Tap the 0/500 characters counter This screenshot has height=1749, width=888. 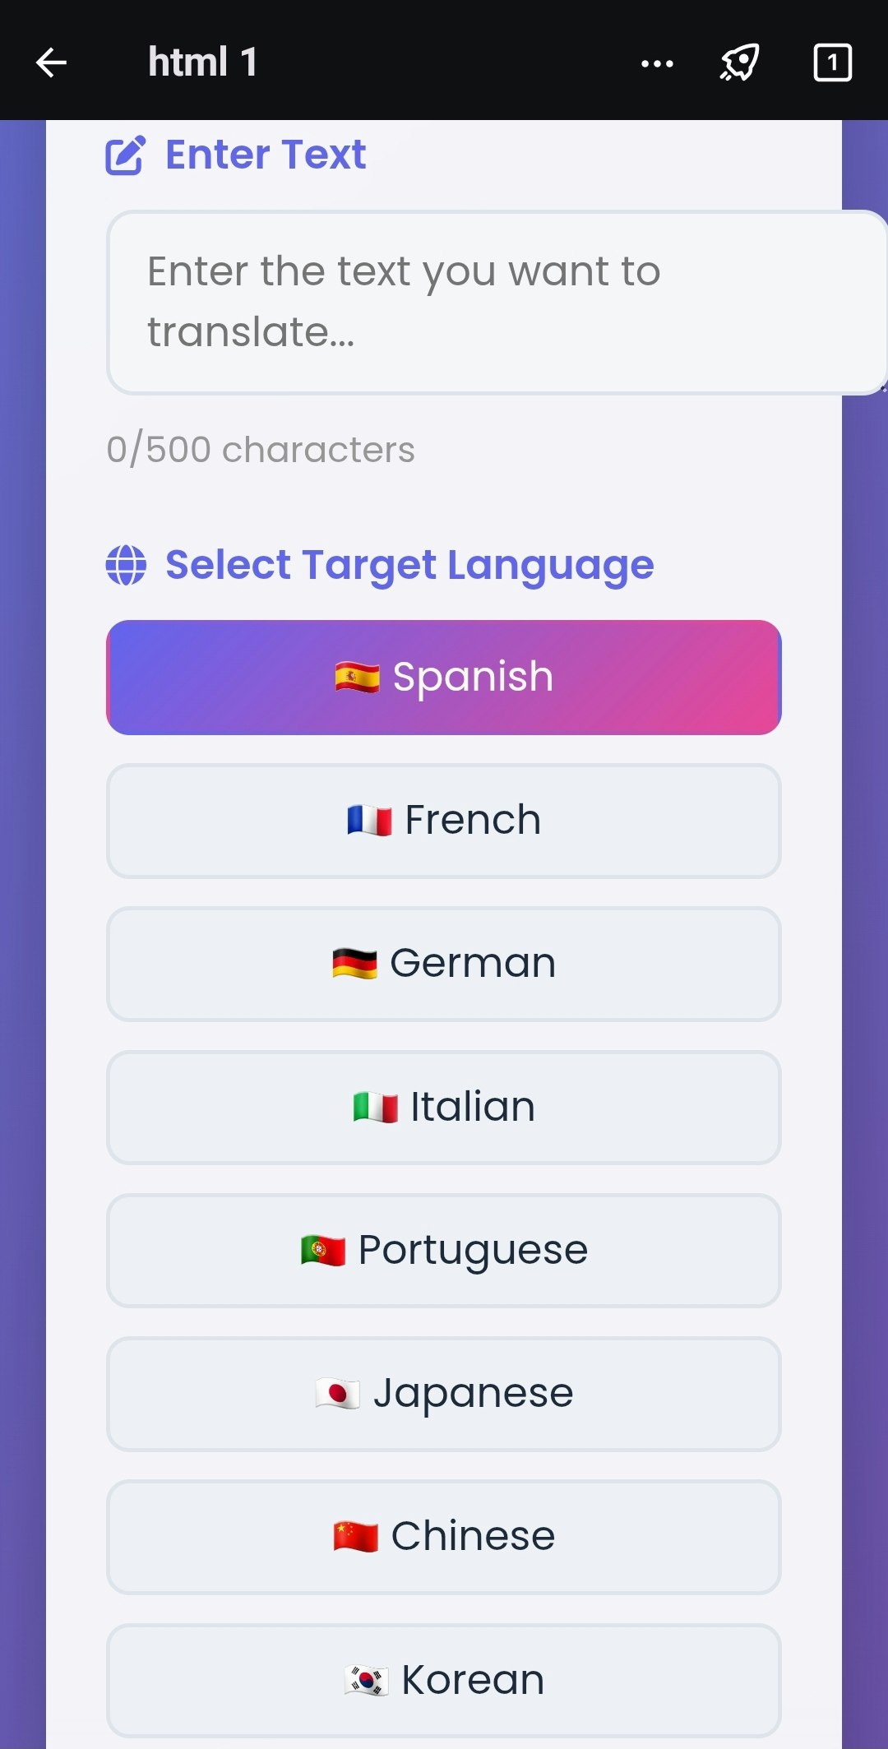coord(259,449)
